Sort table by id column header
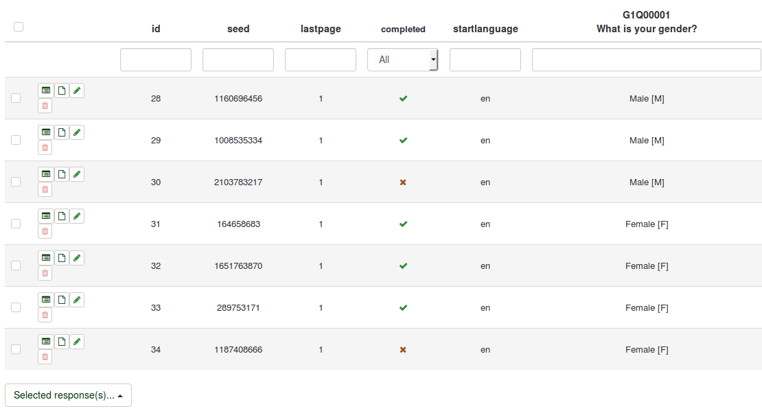Screen dimensions: 762x413 (x=156, y=29)
